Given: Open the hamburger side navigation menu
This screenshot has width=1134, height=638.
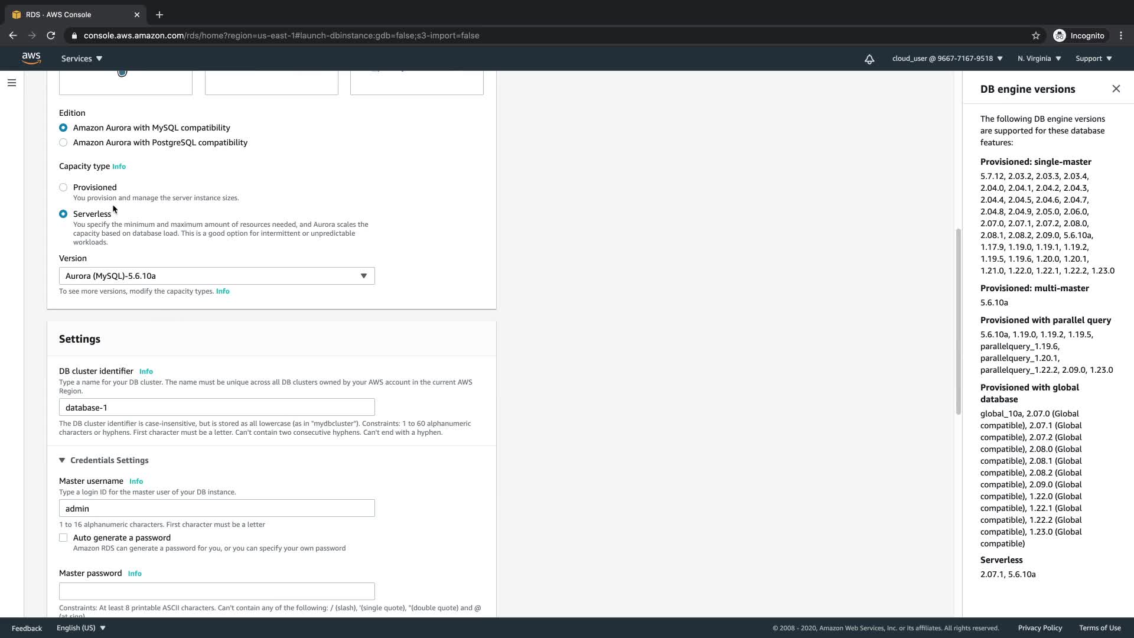Looking at the screenshot, I should pos(12,83).
